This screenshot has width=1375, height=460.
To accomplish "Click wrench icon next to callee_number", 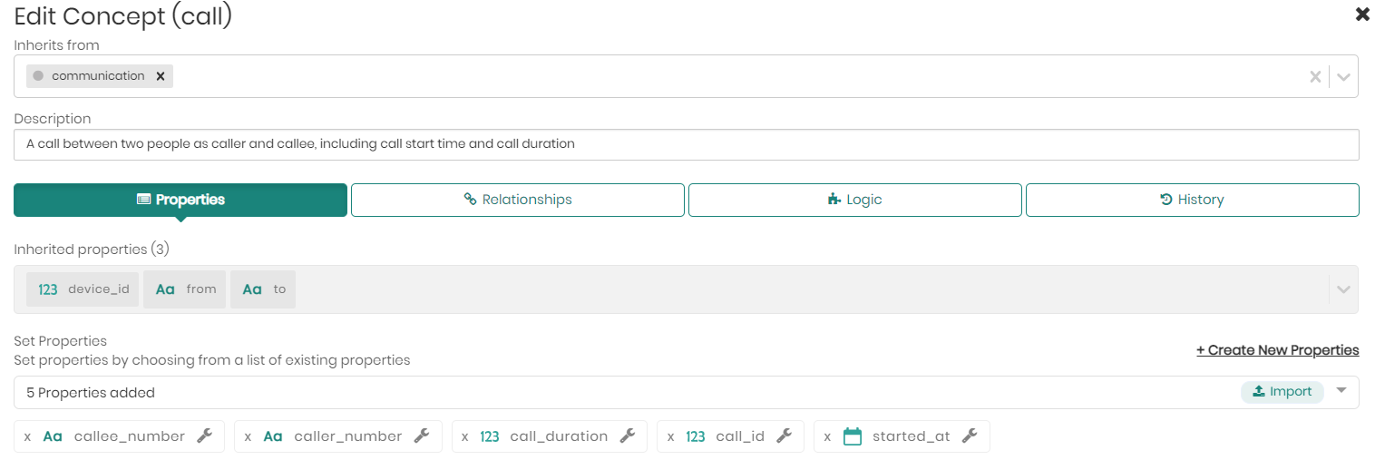I will (x=204, y=436).
